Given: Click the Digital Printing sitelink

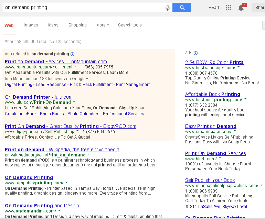Looking at the screenshot, I should coord(19,85).
